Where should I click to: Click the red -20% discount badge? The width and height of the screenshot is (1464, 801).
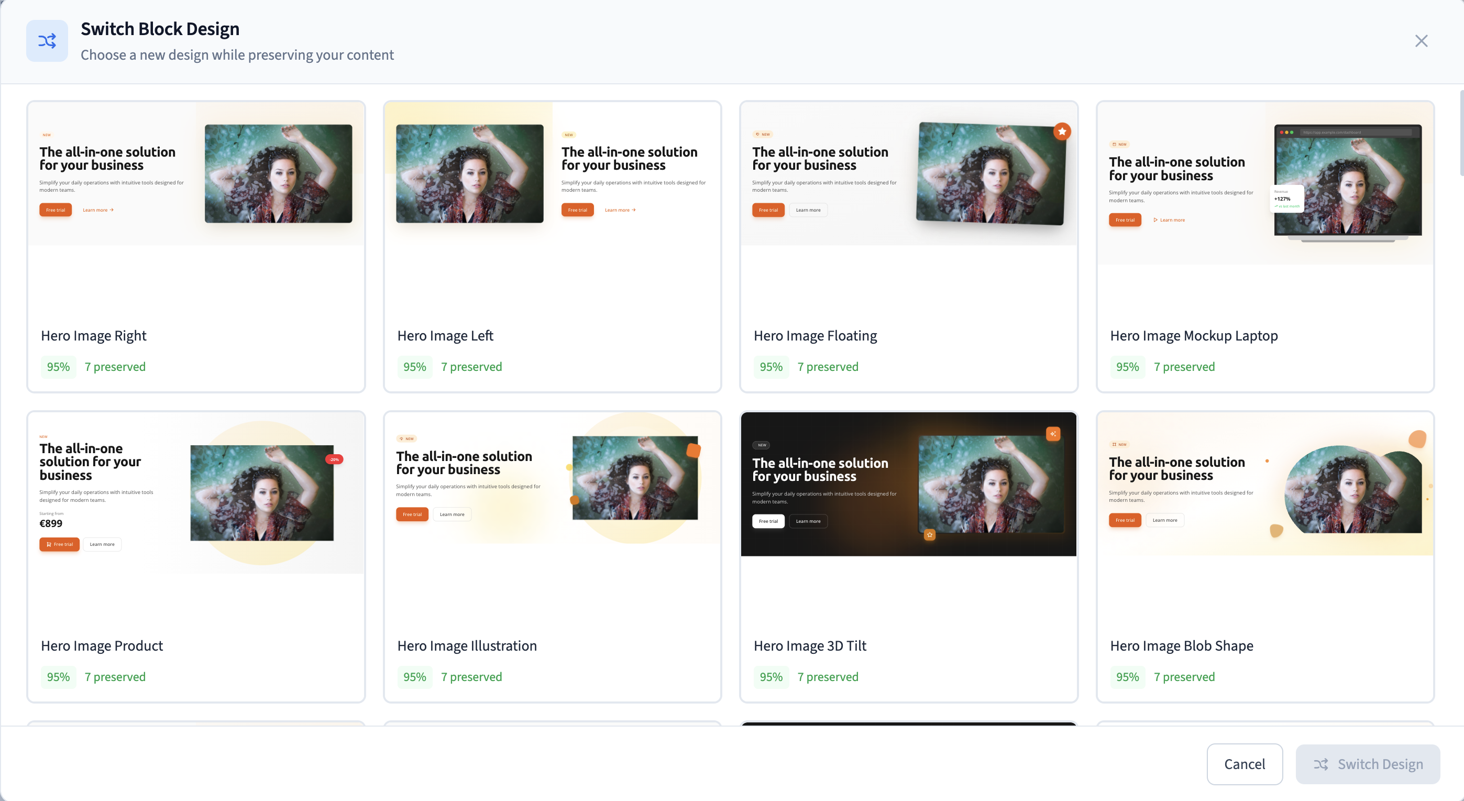pos(334,459)
